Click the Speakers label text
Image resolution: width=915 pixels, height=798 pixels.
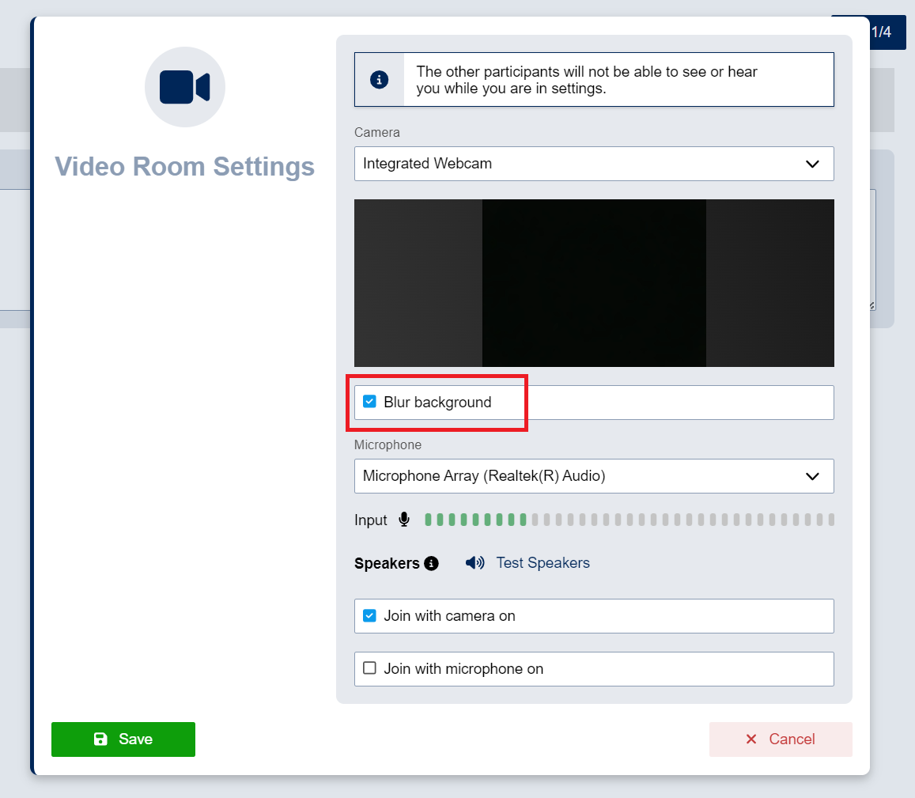click(387, 563)
